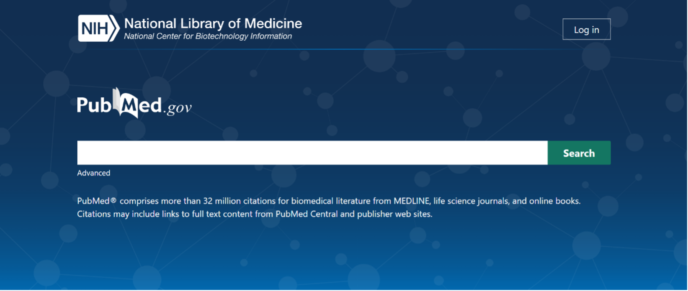Click Log in at top right

pyautogui.click(x=586, y=29)
